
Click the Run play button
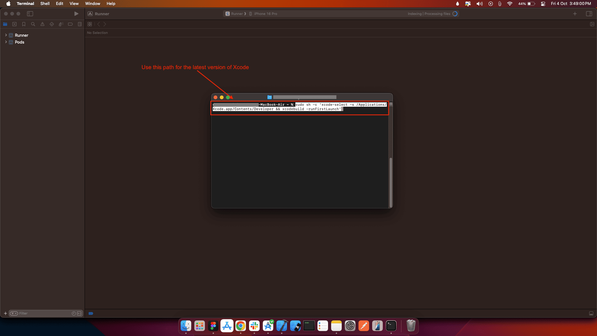click(76, 14)
